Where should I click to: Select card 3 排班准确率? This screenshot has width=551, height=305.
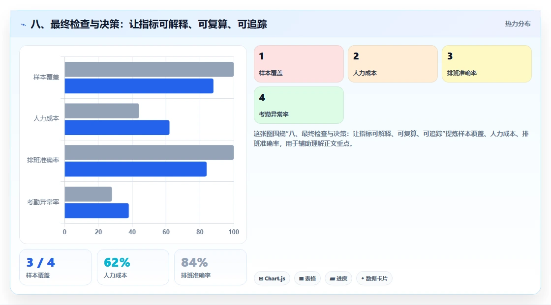(x=487, y=64)
